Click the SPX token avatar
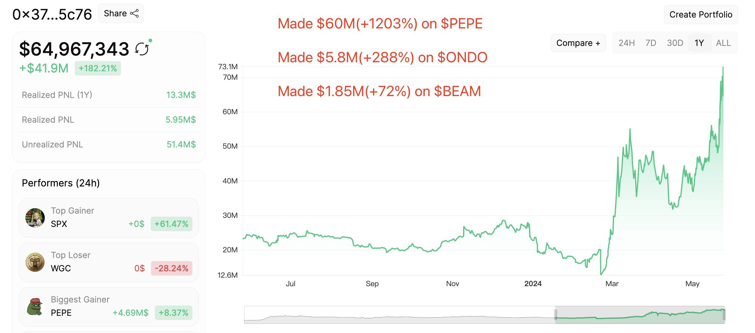The height and width of the screenshot is (333, 755). pos(35,218)
